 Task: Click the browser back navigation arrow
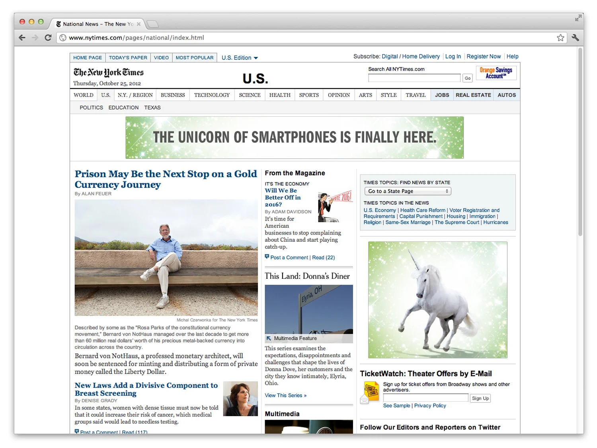(22, 37)
